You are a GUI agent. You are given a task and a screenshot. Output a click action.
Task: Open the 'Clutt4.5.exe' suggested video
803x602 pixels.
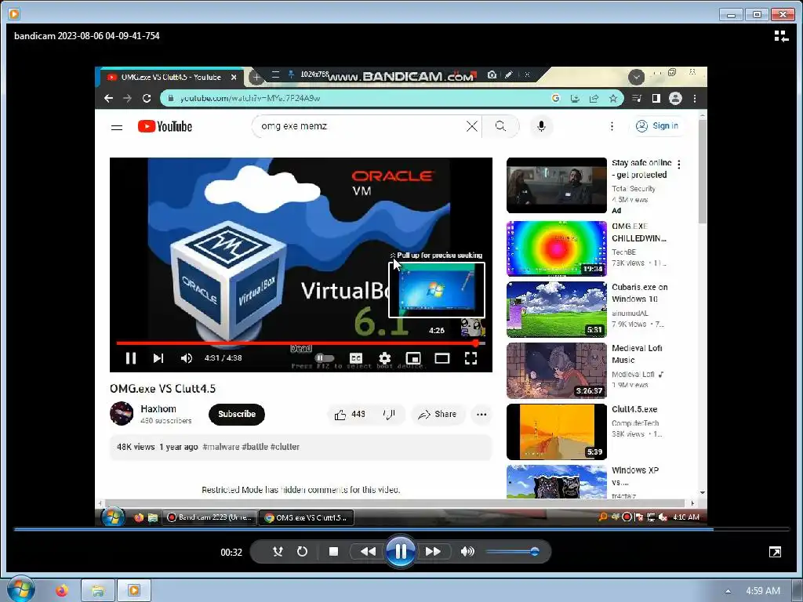tap(556, 432)
